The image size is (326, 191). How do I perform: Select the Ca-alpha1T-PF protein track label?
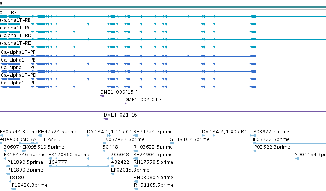(18, 52)
